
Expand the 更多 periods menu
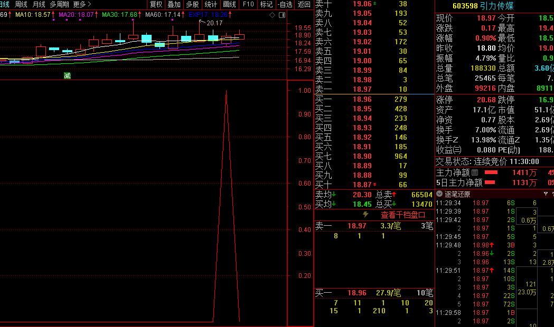tap(82, 4)
